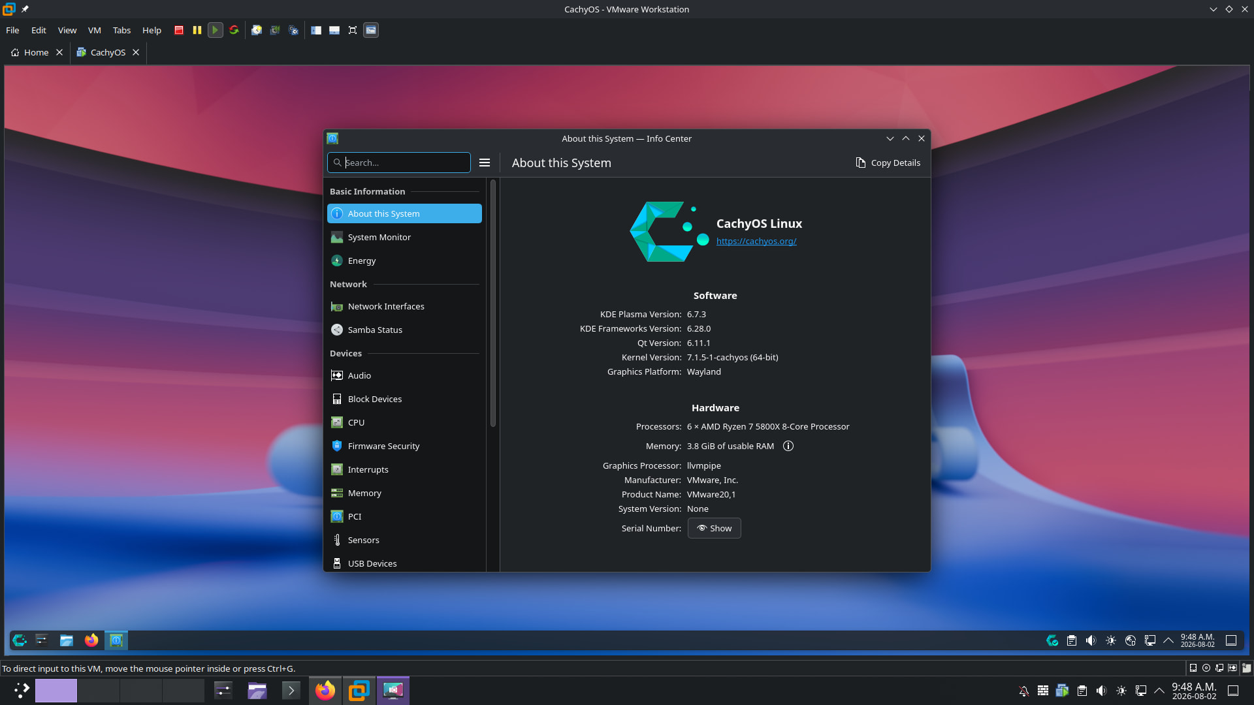Open the View menu
The height and width of the screenshot is (705, 1254).
click(x=67, y=30)
